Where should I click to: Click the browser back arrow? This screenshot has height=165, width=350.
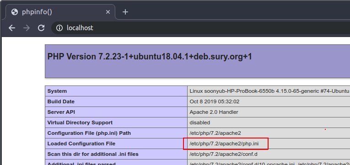pos(12,28)
